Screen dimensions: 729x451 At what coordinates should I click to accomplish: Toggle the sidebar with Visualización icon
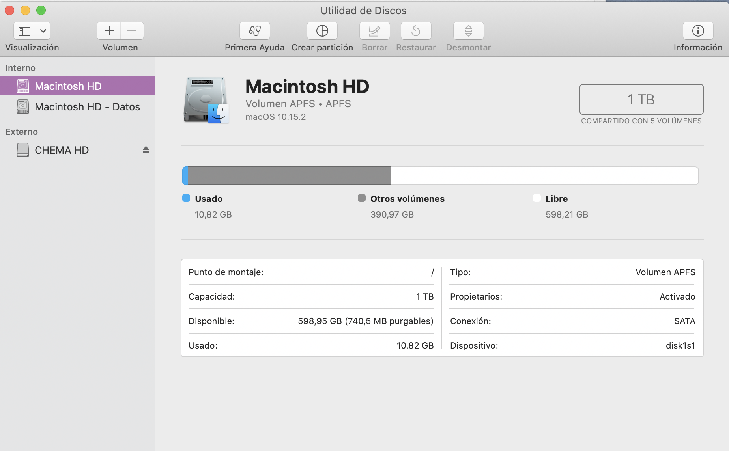[24, 31]
